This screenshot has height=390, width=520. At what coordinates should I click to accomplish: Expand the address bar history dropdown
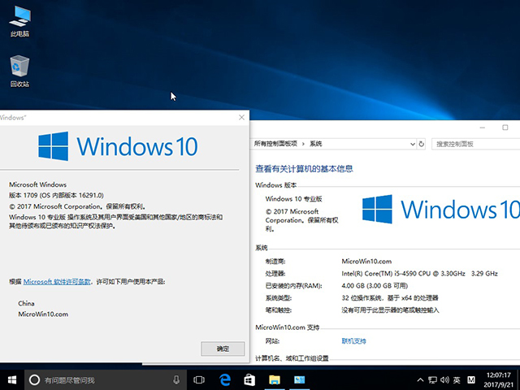tap(409, 144)
